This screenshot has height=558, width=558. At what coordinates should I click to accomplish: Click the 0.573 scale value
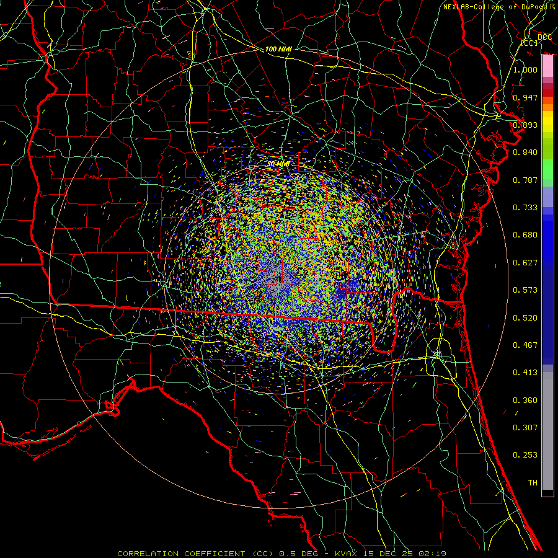coord(525,290)
